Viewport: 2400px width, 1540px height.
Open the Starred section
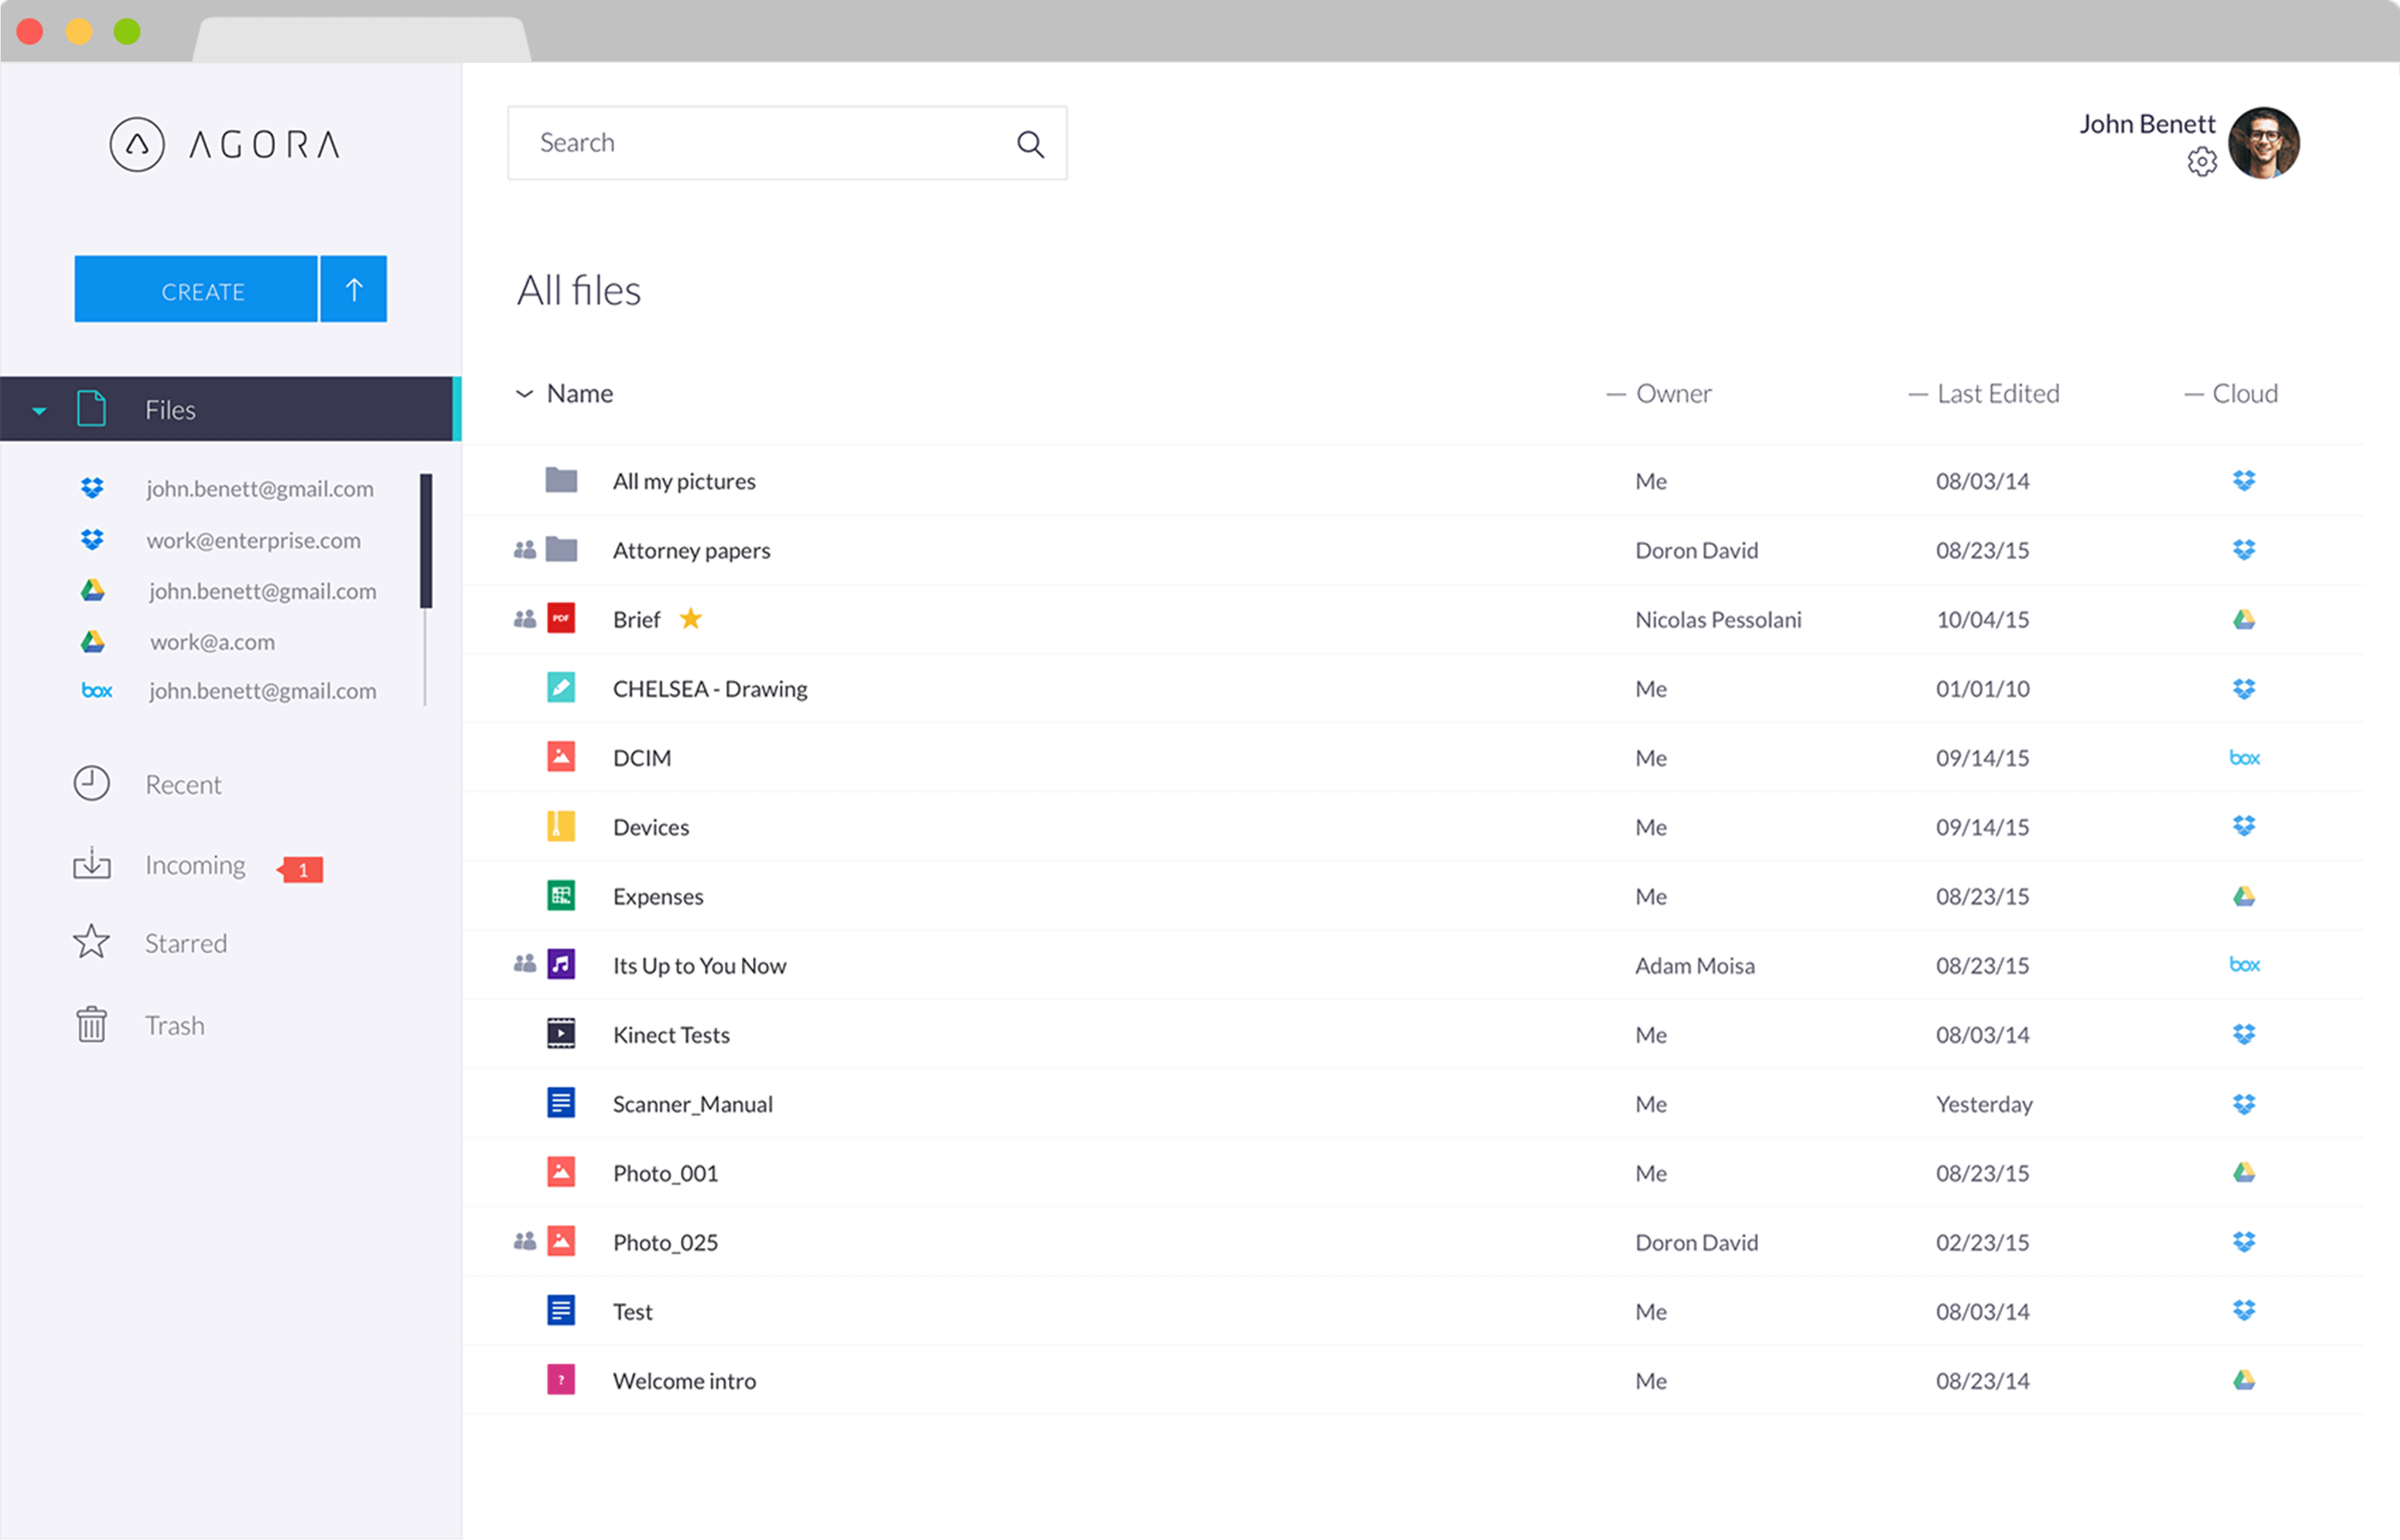(x=185, y=943)
